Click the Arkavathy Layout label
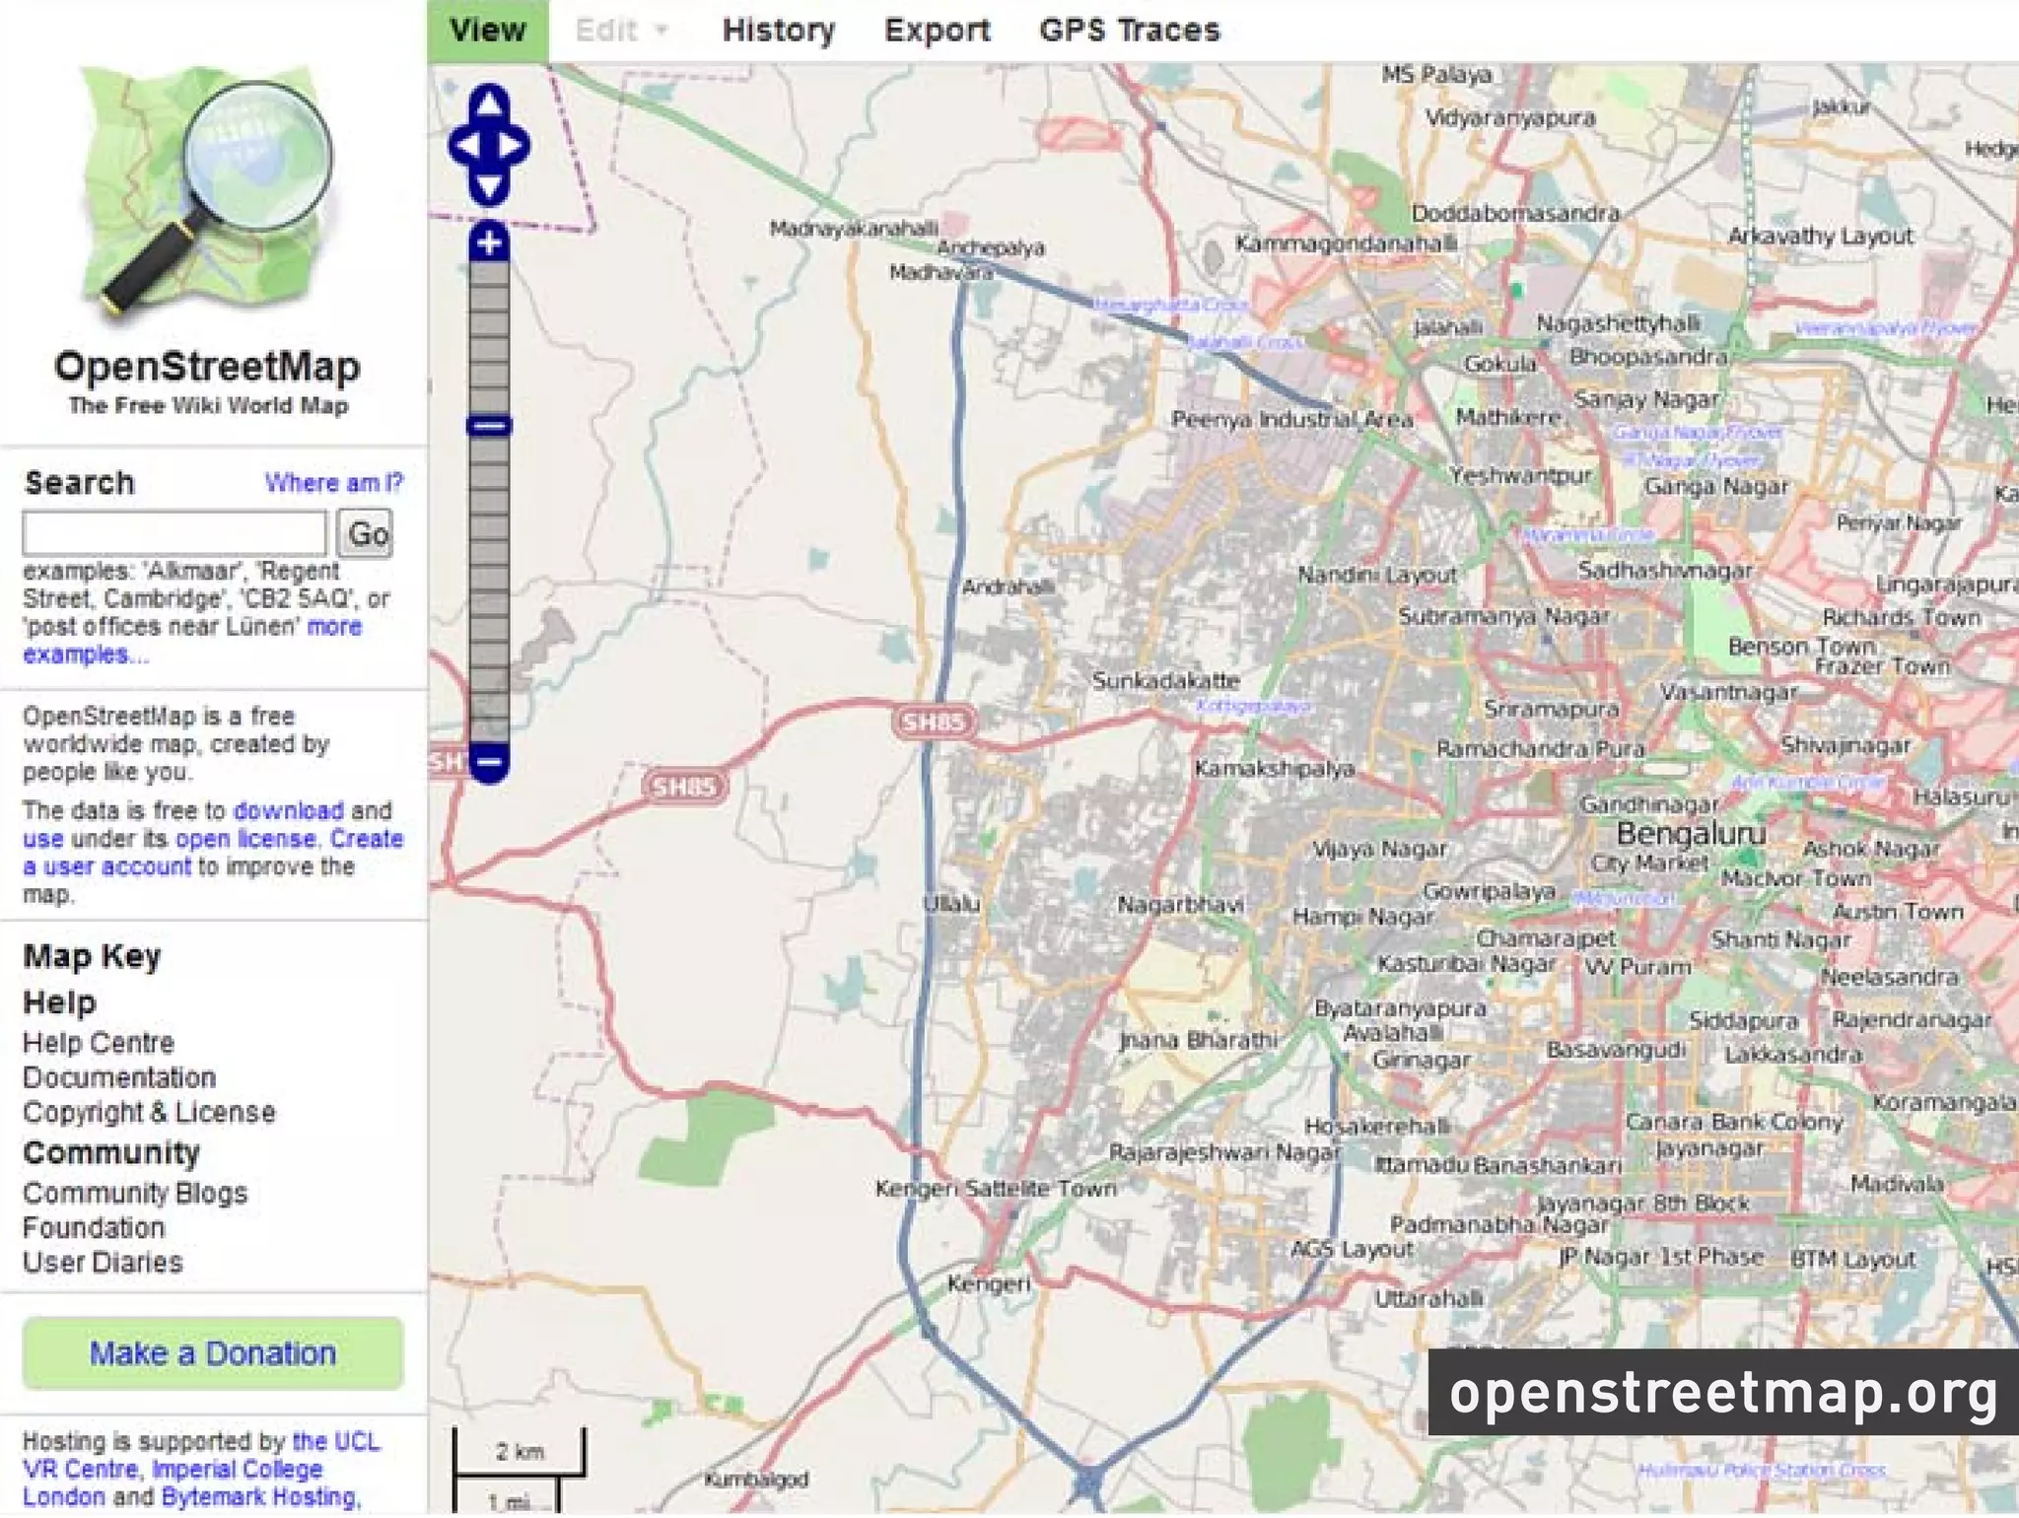 coord(1820,237)
